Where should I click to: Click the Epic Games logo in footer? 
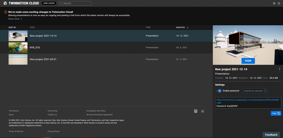click(x=196, y=111)
